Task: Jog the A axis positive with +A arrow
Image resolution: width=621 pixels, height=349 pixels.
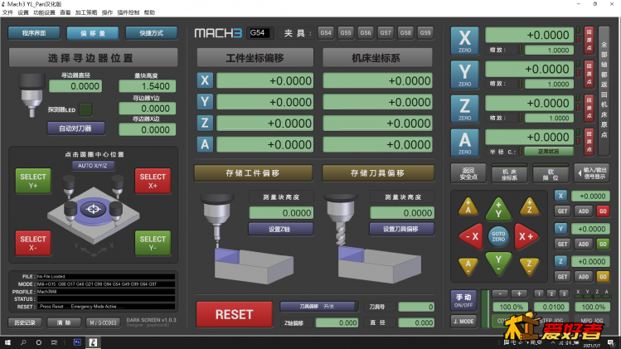Action: pos(468,206)
